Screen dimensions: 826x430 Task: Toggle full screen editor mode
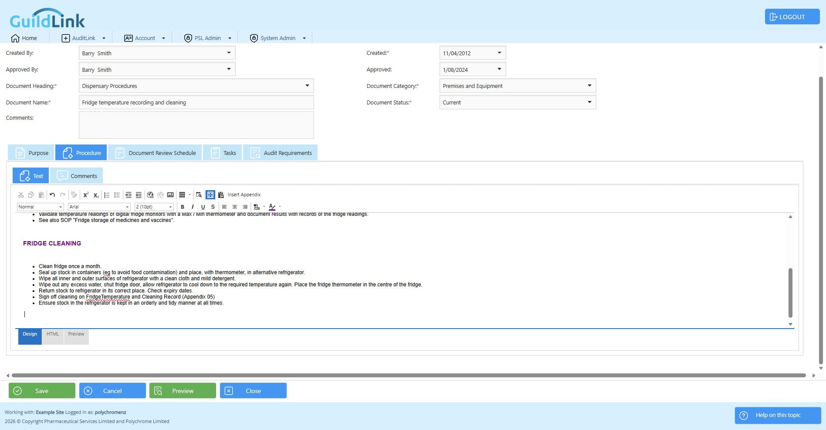[210, 195]
